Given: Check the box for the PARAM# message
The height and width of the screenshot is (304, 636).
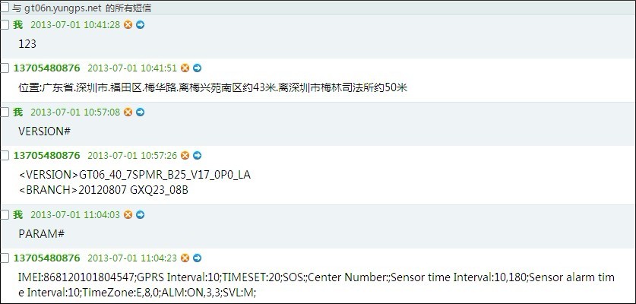Looking at the screenshot, I should (5, 215).
